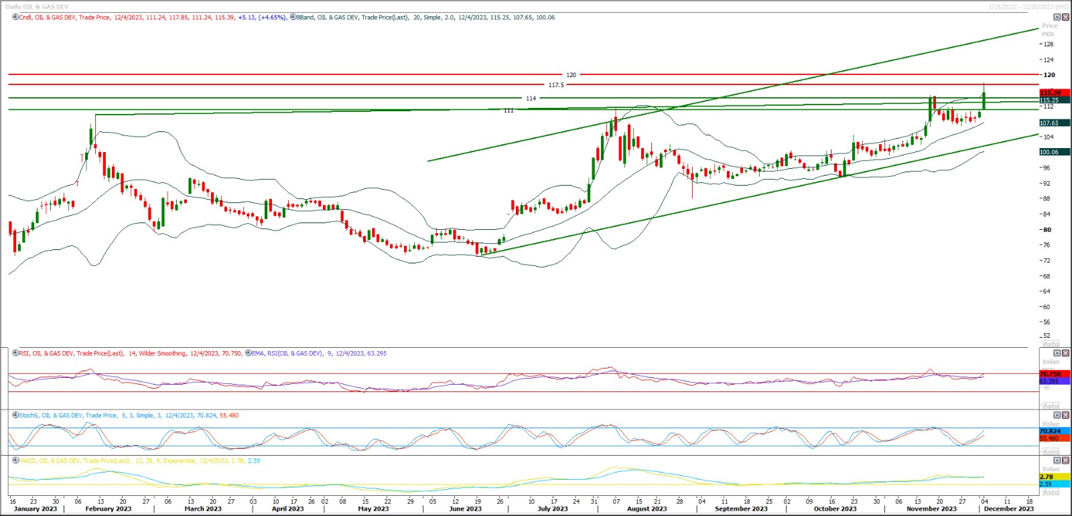1072x516 pixels.
Task: Click the BBand indicator legend icon
Action: (x=293, y=17)
